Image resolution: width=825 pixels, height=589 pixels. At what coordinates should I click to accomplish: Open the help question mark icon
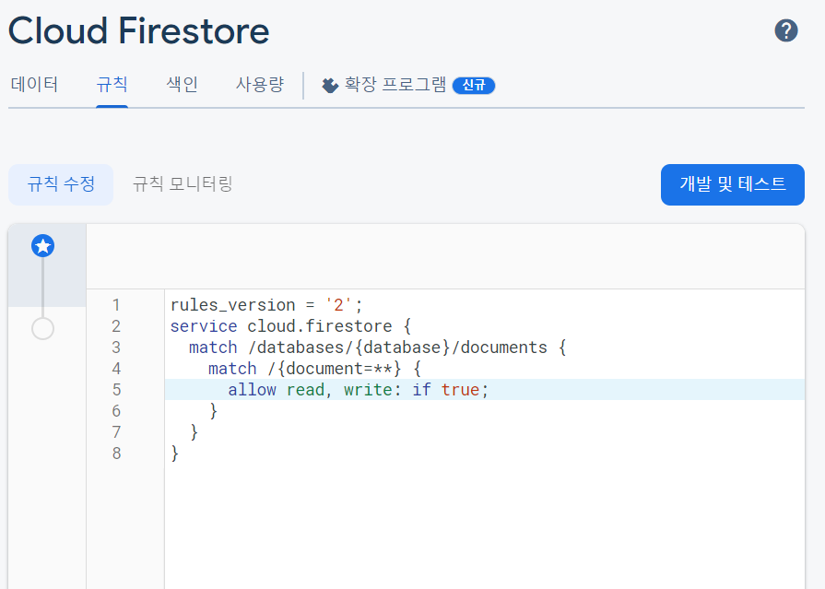click(x=786, y=30)
